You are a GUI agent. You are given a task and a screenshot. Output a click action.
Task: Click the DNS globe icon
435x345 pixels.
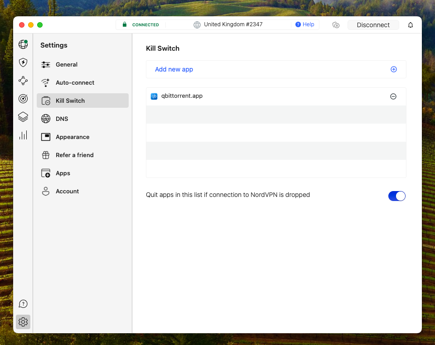tap(46, 119)
